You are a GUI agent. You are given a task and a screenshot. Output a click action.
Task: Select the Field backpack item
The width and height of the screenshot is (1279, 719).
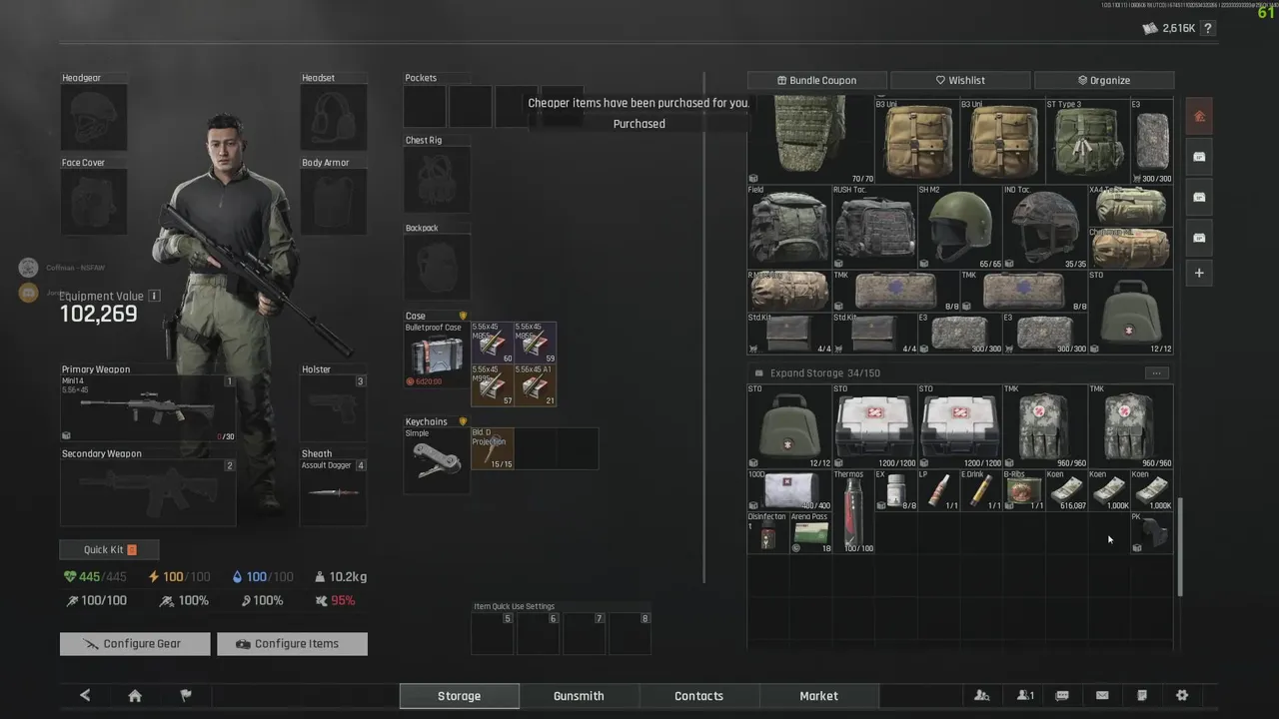tap(789, 227)
